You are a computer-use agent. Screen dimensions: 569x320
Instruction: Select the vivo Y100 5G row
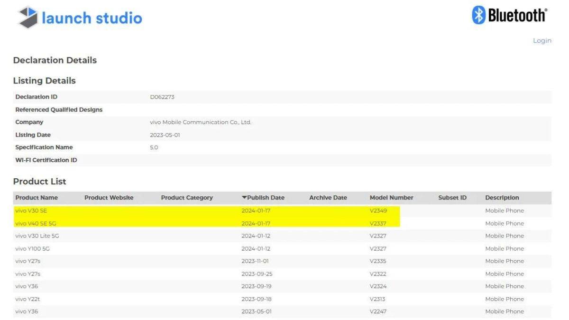point(282,248)
